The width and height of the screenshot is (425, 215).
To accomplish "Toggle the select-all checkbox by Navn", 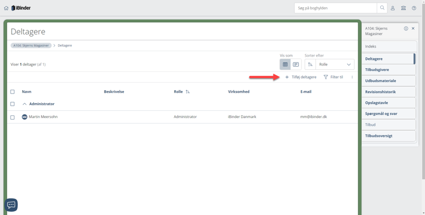I will click(x=13, y=92).
